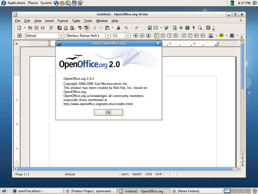The width and height of the screenshot is (258, 194).
Task: Run the Spellcheck tool
Action: tap(80, 28)
